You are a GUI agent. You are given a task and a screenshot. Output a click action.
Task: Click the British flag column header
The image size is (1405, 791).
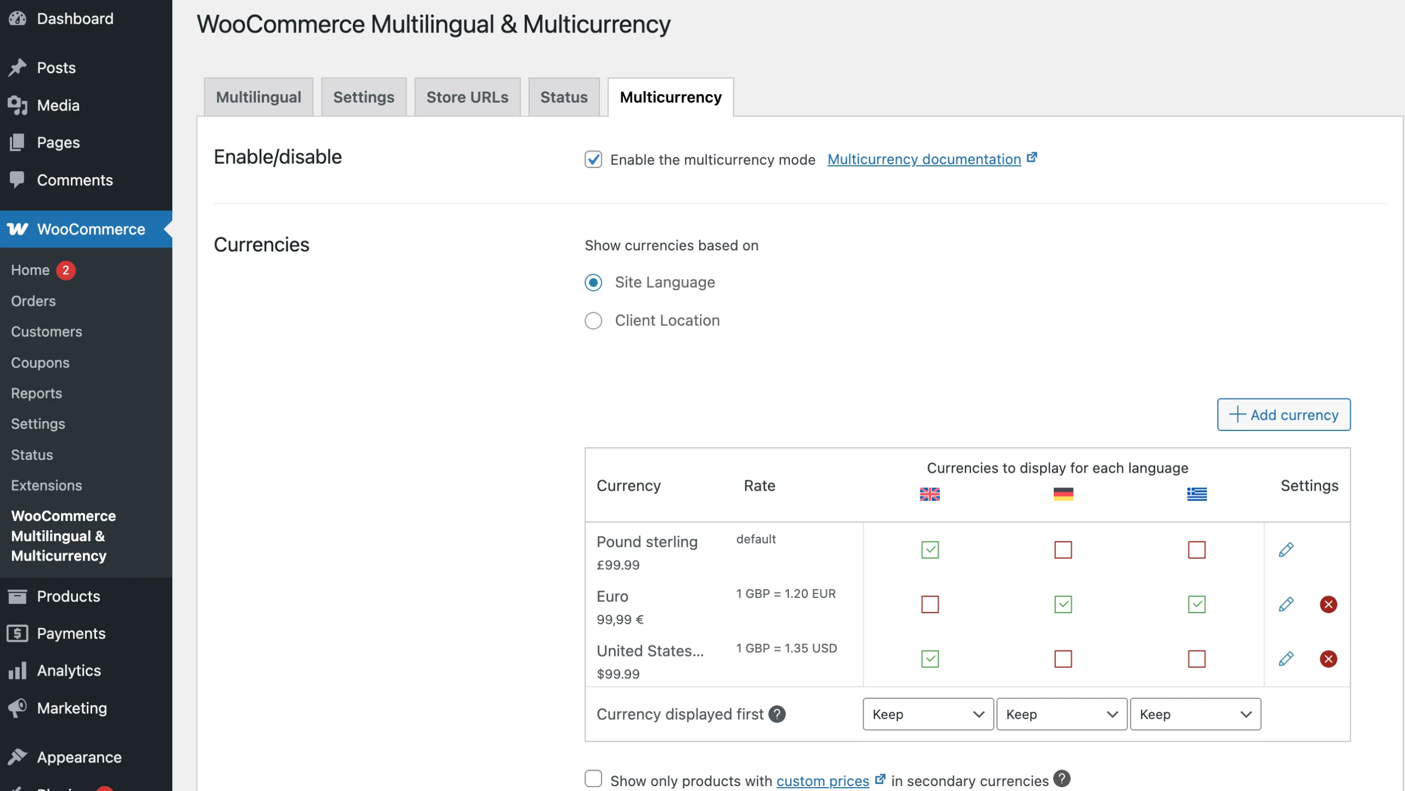coord(929,494)
